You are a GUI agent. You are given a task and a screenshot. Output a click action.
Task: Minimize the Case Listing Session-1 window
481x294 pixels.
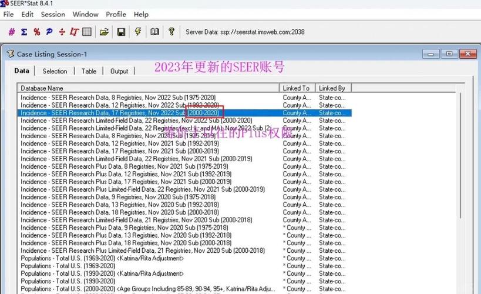pos(430,54)
